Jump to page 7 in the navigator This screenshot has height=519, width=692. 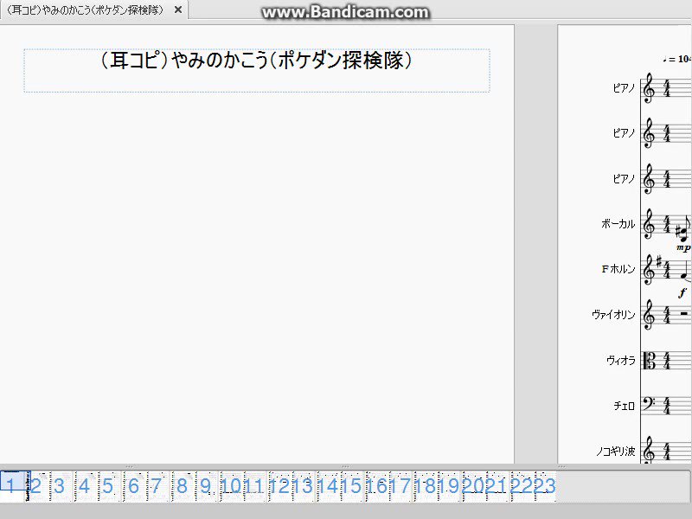coord(157,485)
